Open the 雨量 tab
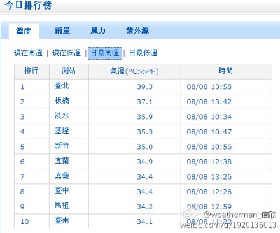 click(x=62, y=31)
